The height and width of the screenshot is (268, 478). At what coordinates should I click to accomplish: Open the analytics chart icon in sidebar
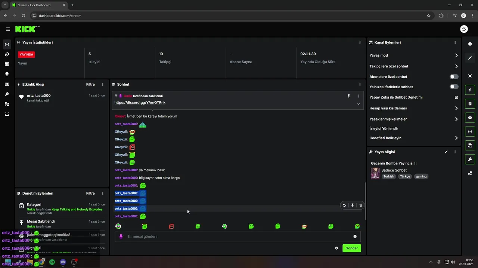point(7,64)
